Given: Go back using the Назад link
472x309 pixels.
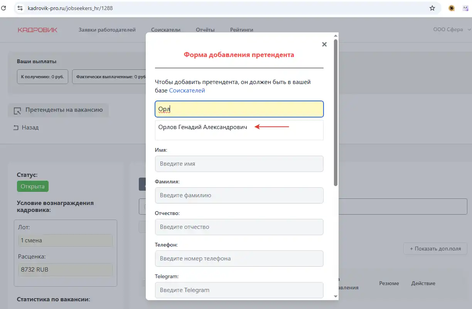Looking at the screenshot, I should tap(26, 128).
